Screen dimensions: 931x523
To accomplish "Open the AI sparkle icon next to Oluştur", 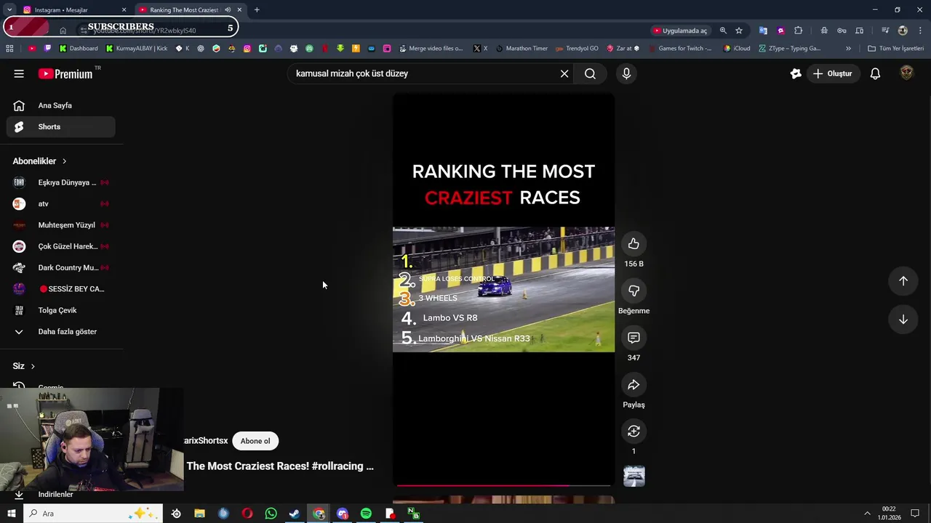I will [x=796, y=73].
